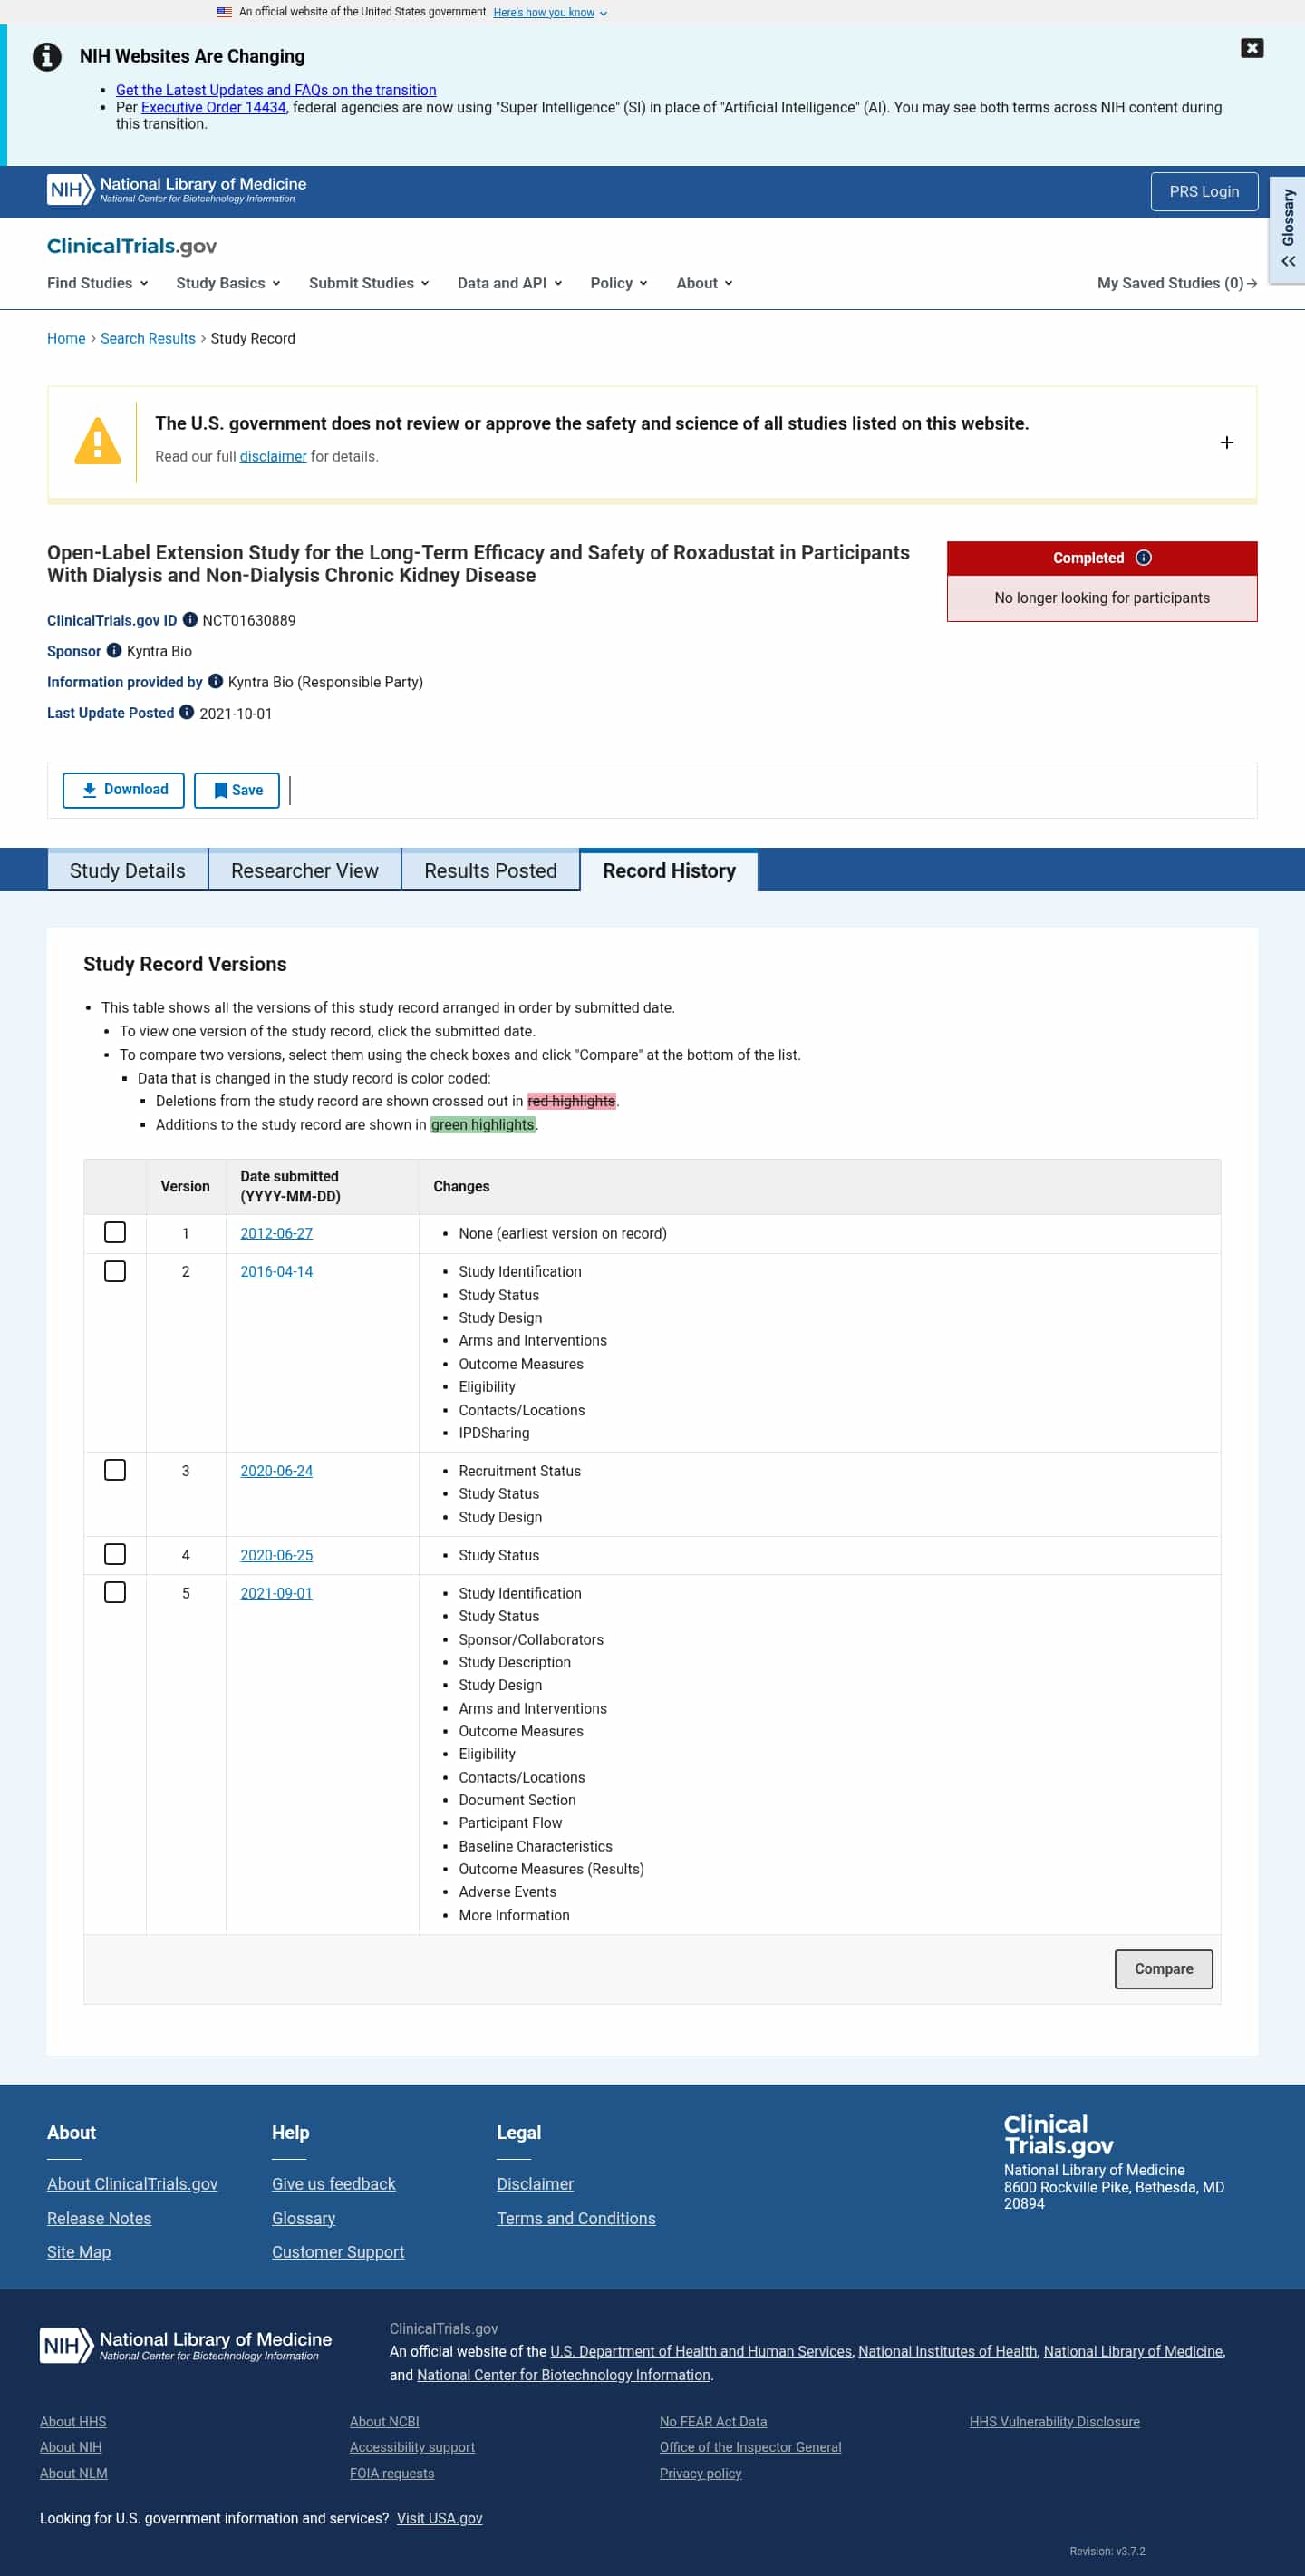Click info icon beside Information provided by
This screenshot has height=2576, width=1305.
tap(215, 681)
